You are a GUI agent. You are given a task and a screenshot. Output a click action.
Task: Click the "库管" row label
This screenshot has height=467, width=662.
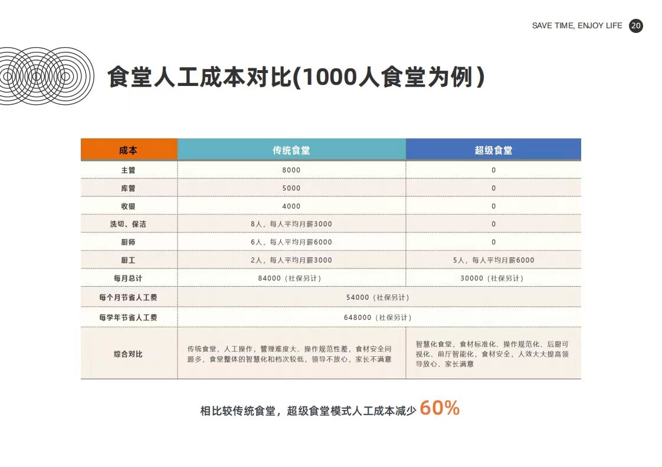[129, 188]
